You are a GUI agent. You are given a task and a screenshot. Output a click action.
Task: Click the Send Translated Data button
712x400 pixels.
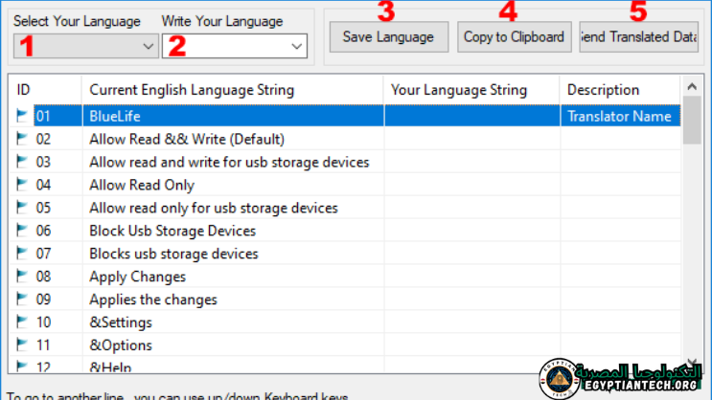tap(638, 37)
